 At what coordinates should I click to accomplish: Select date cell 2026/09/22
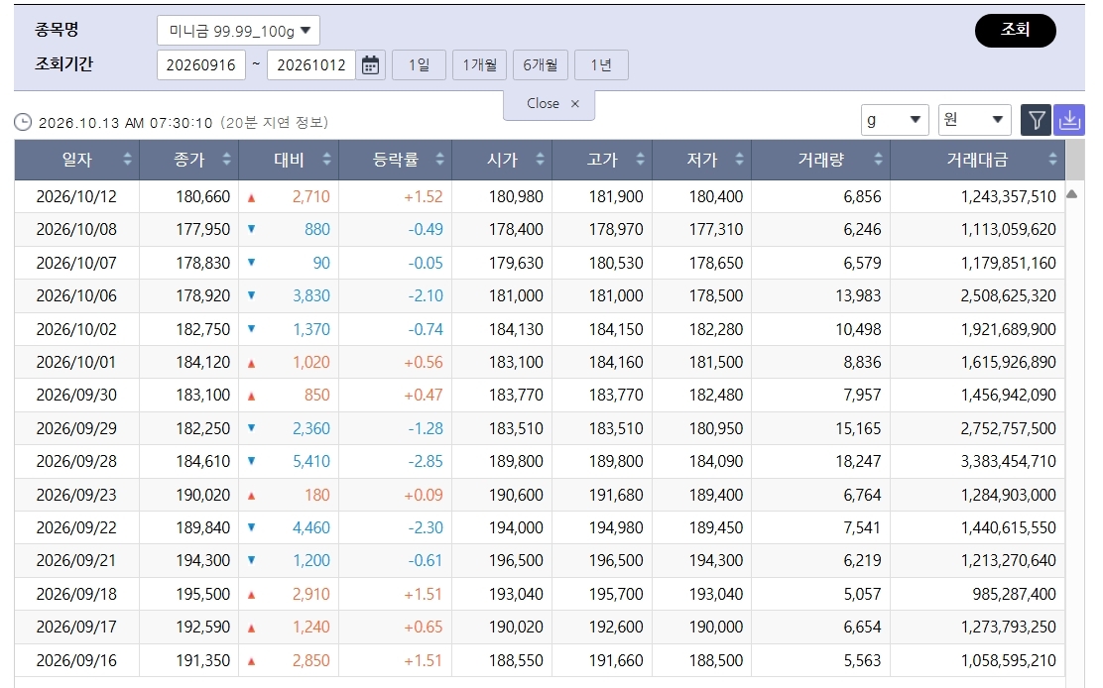click(x=76, y=527)
